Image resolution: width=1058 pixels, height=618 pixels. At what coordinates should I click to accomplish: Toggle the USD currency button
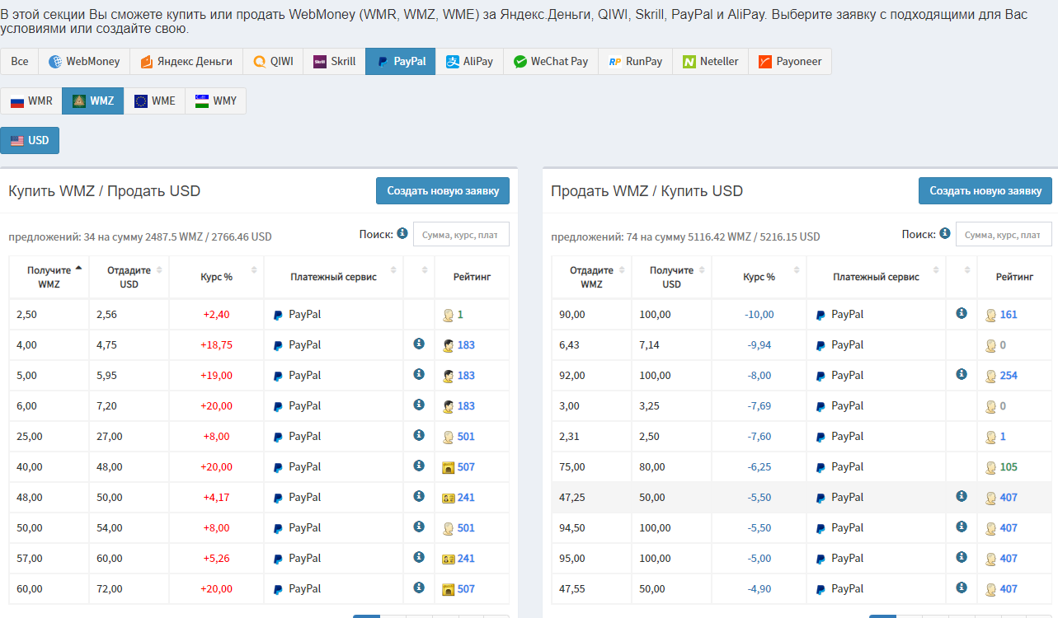30,140
